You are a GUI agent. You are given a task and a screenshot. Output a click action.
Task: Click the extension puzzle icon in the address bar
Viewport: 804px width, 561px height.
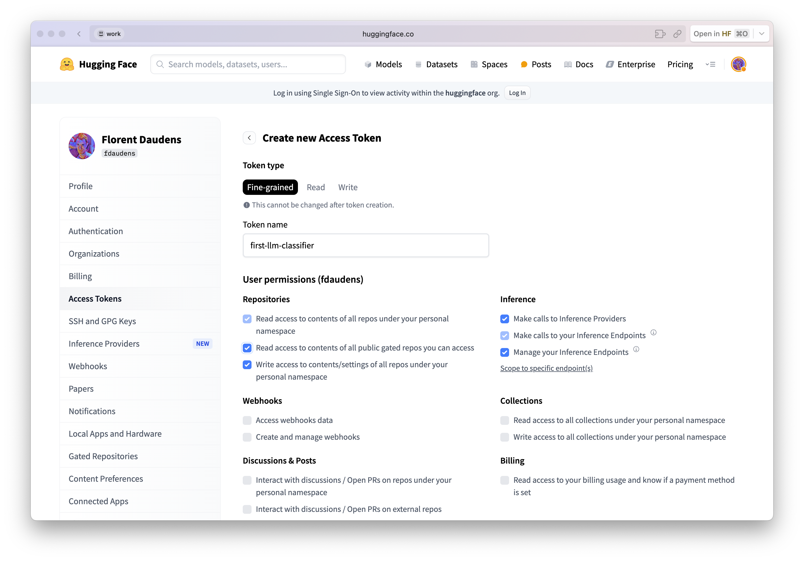click(660, 34)
